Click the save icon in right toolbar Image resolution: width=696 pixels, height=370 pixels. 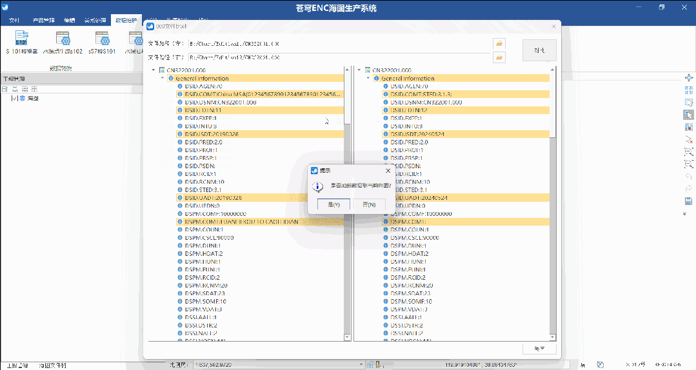point(688,201)
